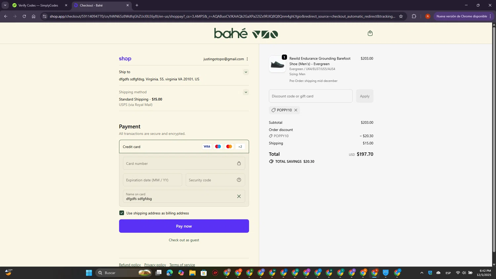Click the Pay now button
This screenshot has width=496, height=279.
pos(184,226)
